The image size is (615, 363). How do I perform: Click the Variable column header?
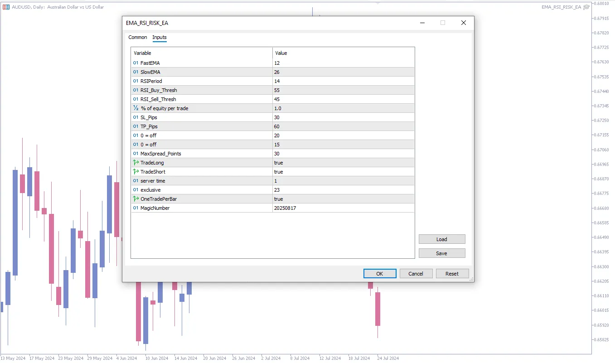coord(202,53)
